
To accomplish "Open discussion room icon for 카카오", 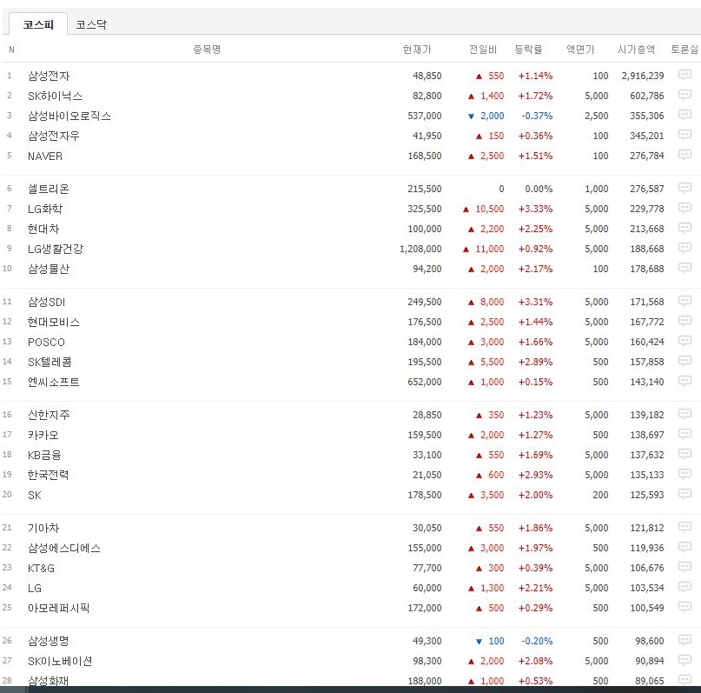I will 684,434.
